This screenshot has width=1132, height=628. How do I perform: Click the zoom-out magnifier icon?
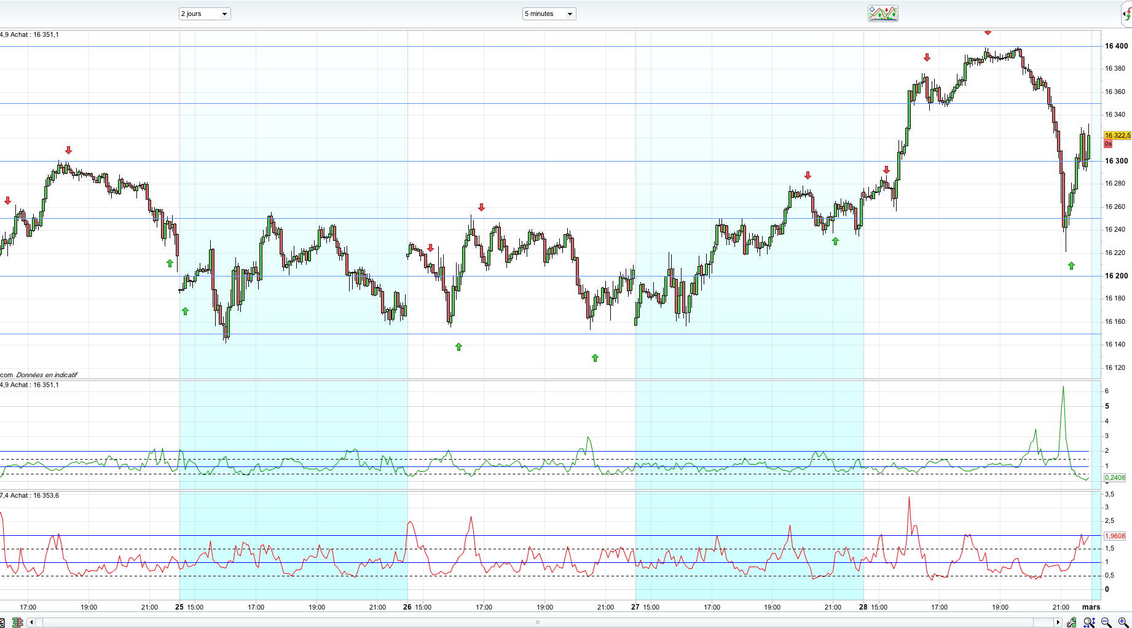pyautogui.click(x=1106, y=622)
